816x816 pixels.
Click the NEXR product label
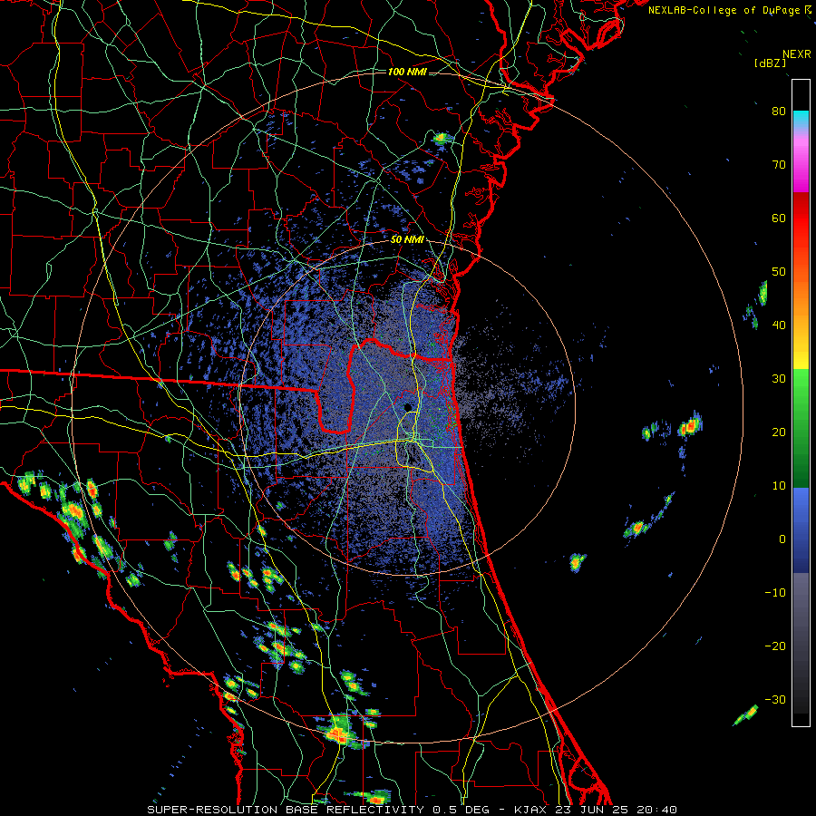coord(796,54)
